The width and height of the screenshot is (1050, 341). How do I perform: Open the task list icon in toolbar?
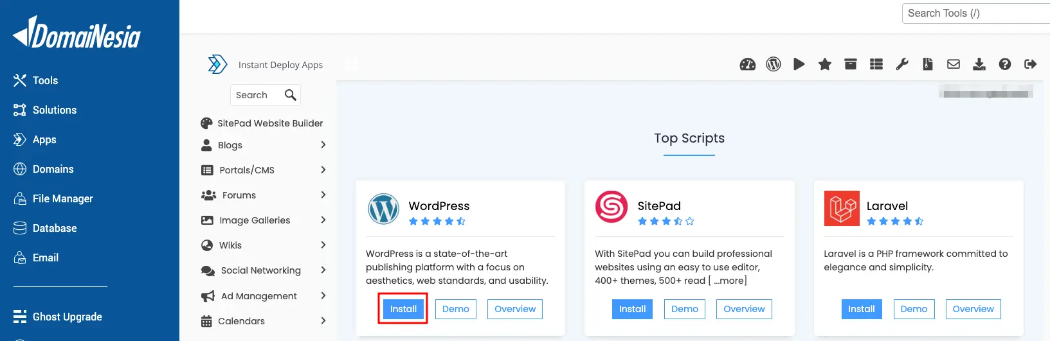pos(876,64)
